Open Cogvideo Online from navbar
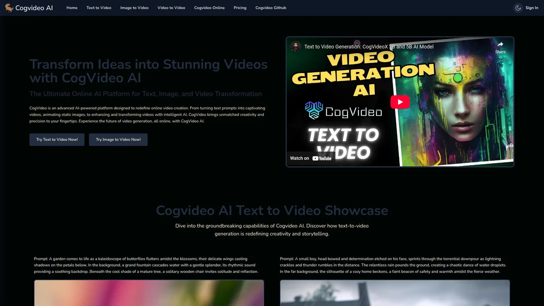The width and height of the screenshot is (544, 306). pyautogui.click(x=209, y=8)
